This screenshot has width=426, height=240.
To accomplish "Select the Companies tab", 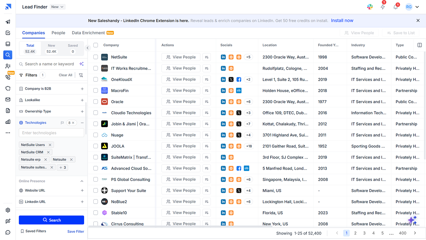I will (33, 33).
